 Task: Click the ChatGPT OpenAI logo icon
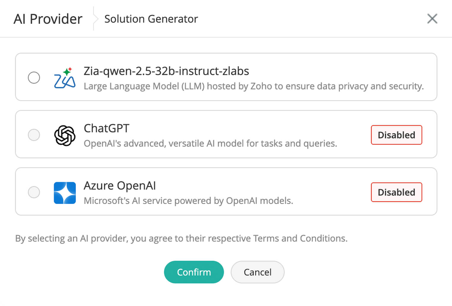[65, 136]
